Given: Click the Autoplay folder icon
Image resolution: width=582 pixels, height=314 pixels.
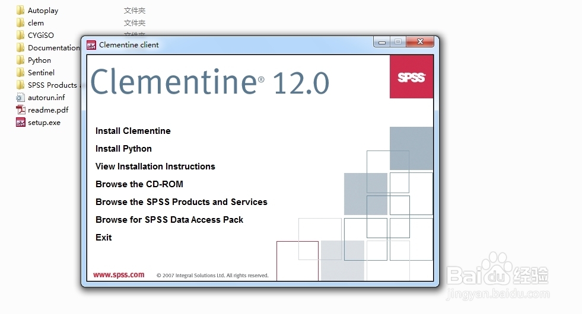Looking at the screenshot, I should (x=20, y=11).
